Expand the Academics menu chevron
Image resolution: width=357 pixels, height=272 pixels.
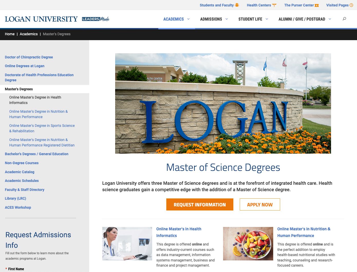pyautogui.click(x=188, y=19)
